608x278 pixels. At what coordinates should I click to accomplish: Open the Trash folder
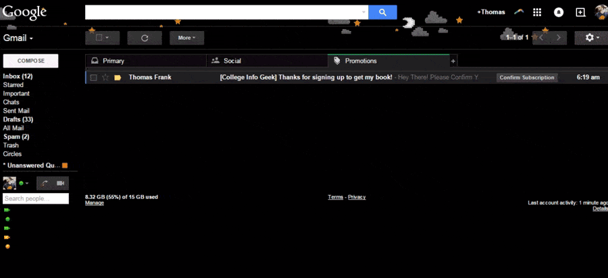[11, 145]
